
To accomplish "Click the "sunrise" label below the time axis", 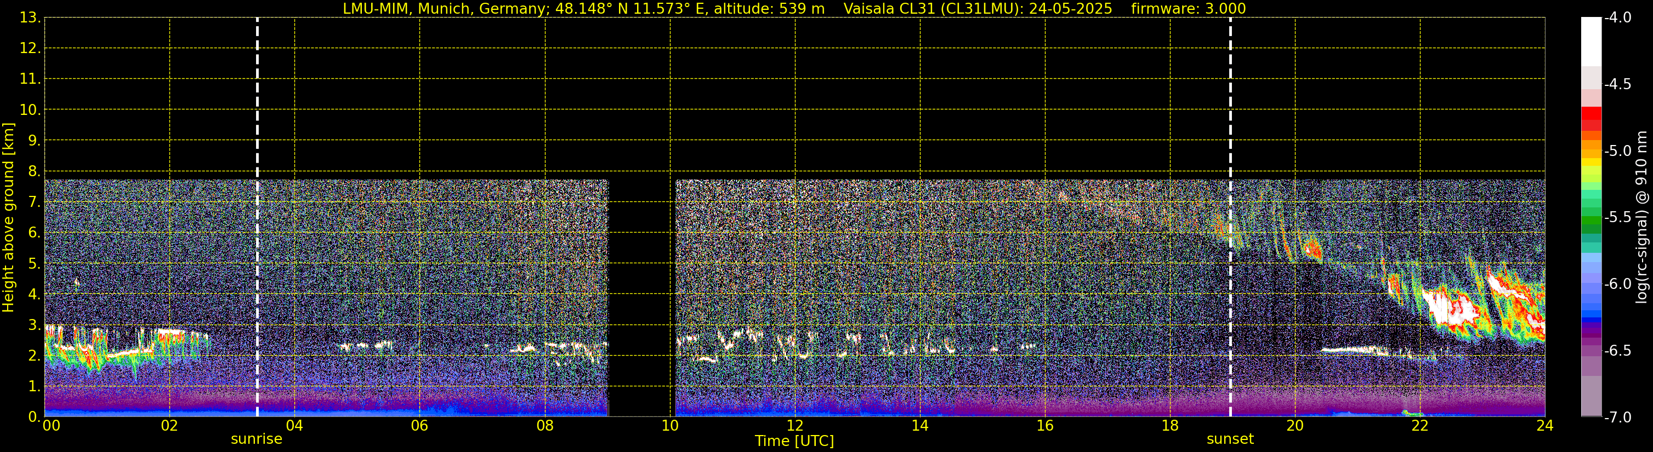I will coord(257,438).
